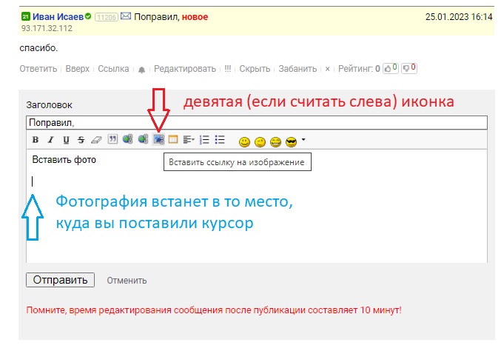Click the post text спасибо.

point(38,48)
